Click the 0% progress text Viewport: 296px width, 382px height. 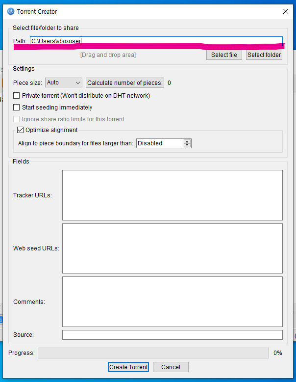(277, 353)
